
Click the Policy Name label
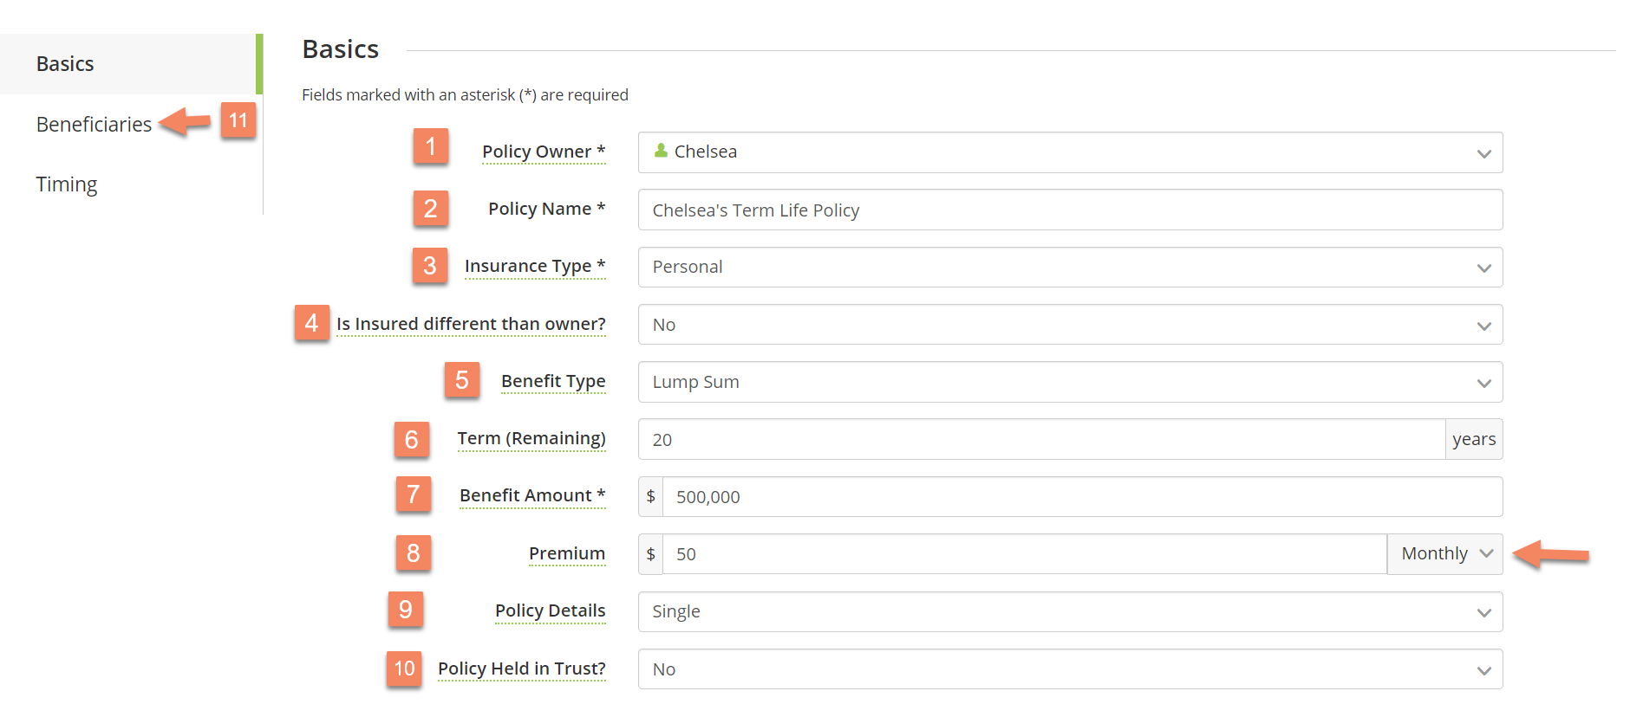[x=547, y=209]
